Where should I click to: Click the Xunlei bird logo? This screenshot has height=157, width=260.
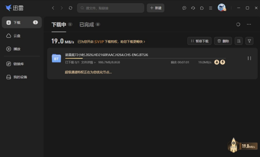8,8
